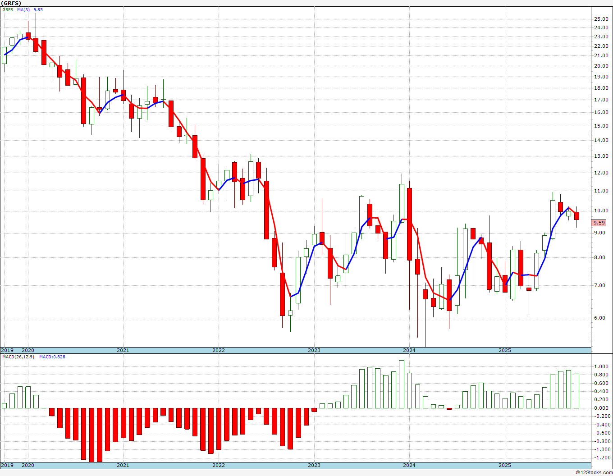Select the 21.00 price axis label

[601, 55]
